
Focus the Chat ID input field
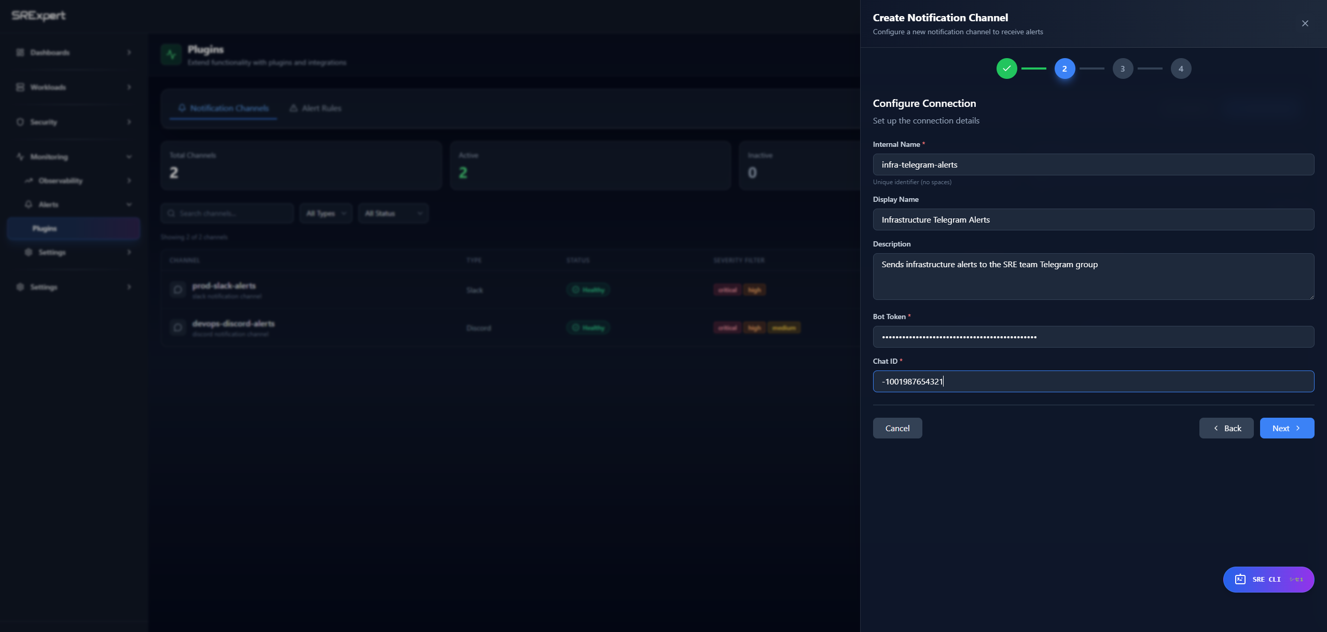pyautogui.click(x=1093, y=381)
